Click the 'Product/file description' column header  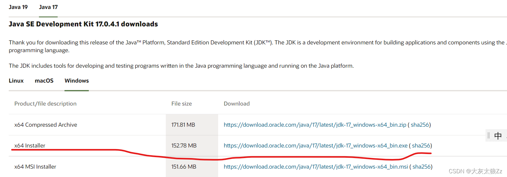tap(45, 104)
